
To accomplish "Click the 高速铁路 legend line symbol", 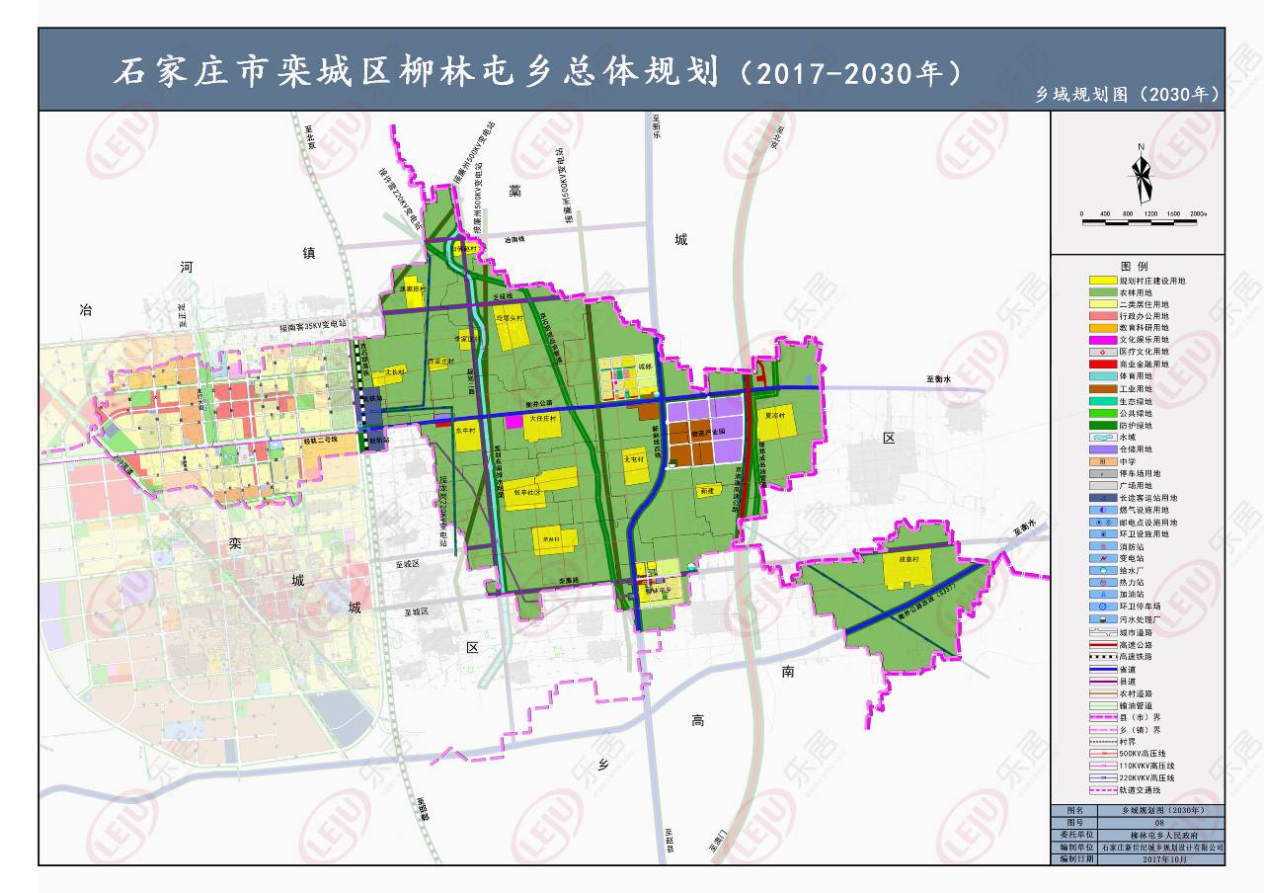I will pyautogui.click(x=1103, y=657).
